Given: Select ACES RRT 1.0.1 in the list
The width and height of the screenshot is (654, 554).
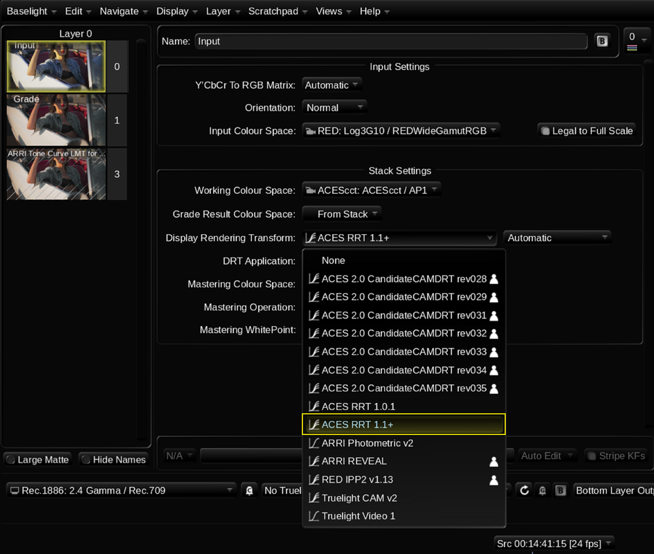Looking at the screenshot, I should (x=403, y=406).
